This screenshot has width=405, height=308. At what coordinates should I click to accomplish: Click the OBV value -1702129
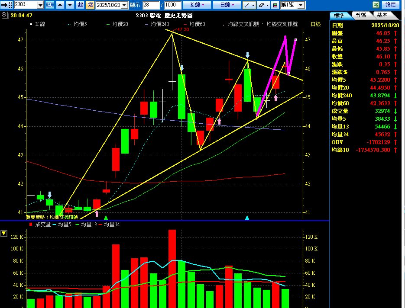point(379,142)
